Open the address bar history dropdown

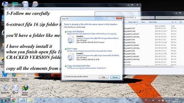[x=150, y=18]
